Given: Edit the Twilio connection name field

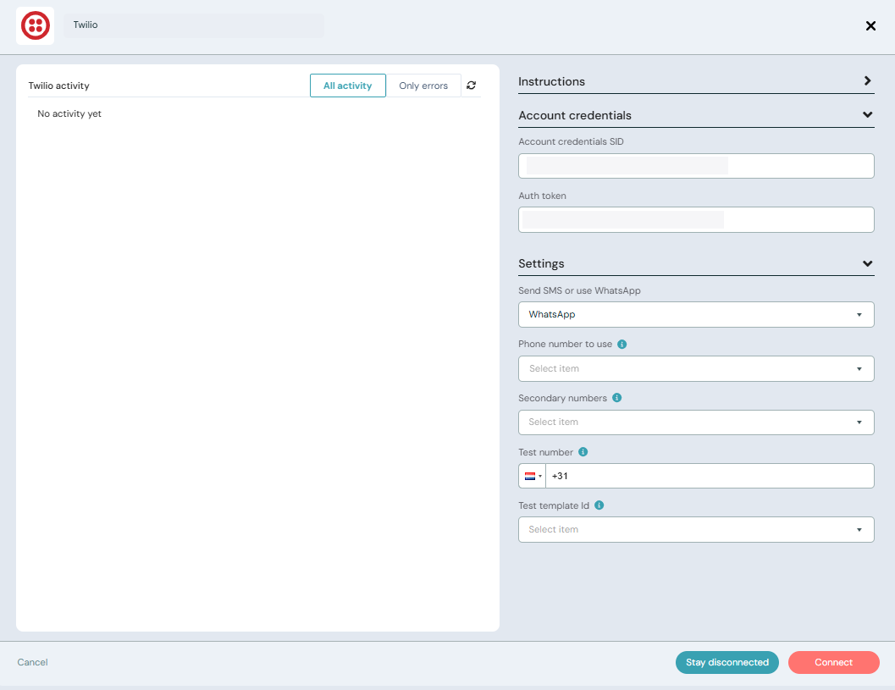Looking at the screenshot, I should pos(194,25).
